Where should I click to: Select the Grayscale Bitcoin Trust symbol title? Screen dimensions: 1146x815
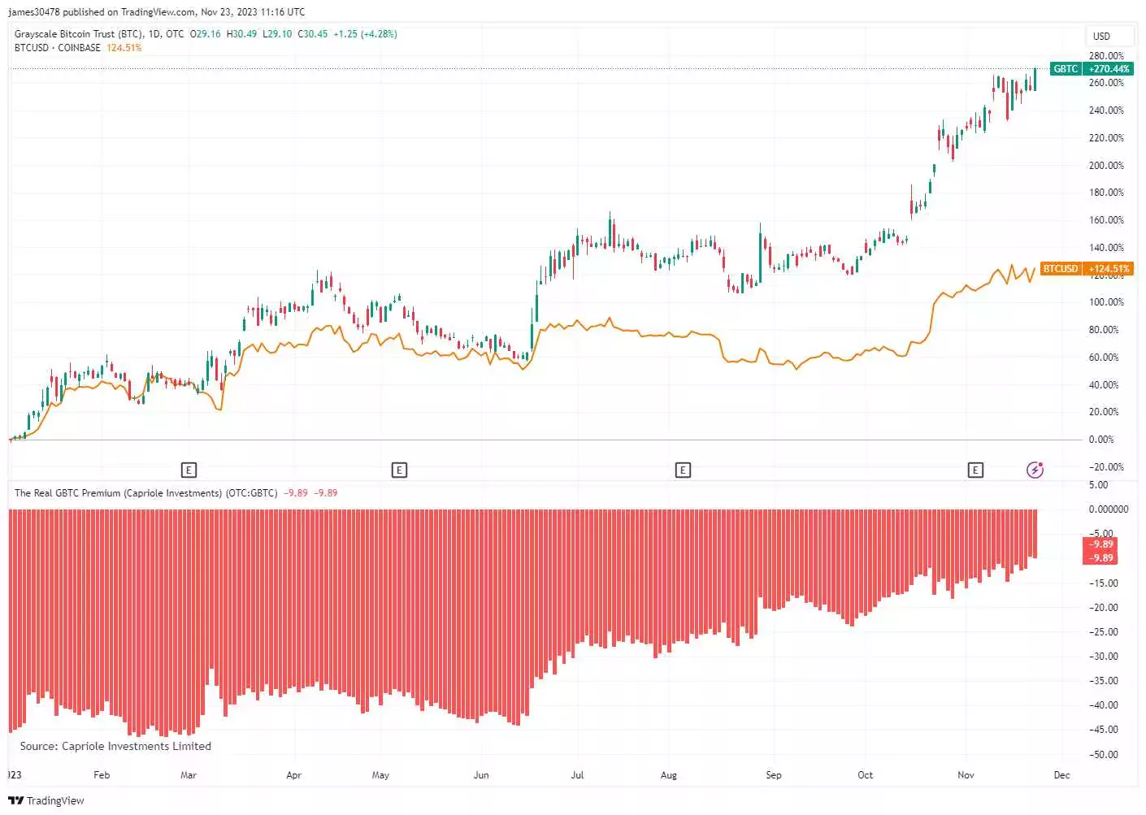point(79,34)
